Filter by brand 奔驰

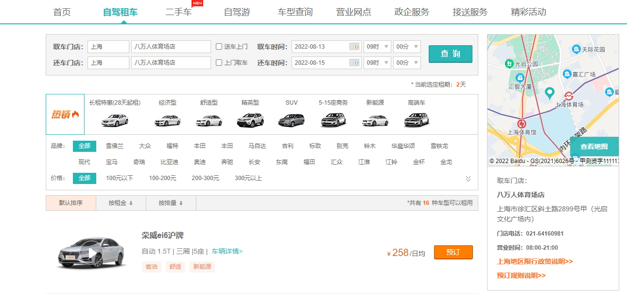click(227, 162)
